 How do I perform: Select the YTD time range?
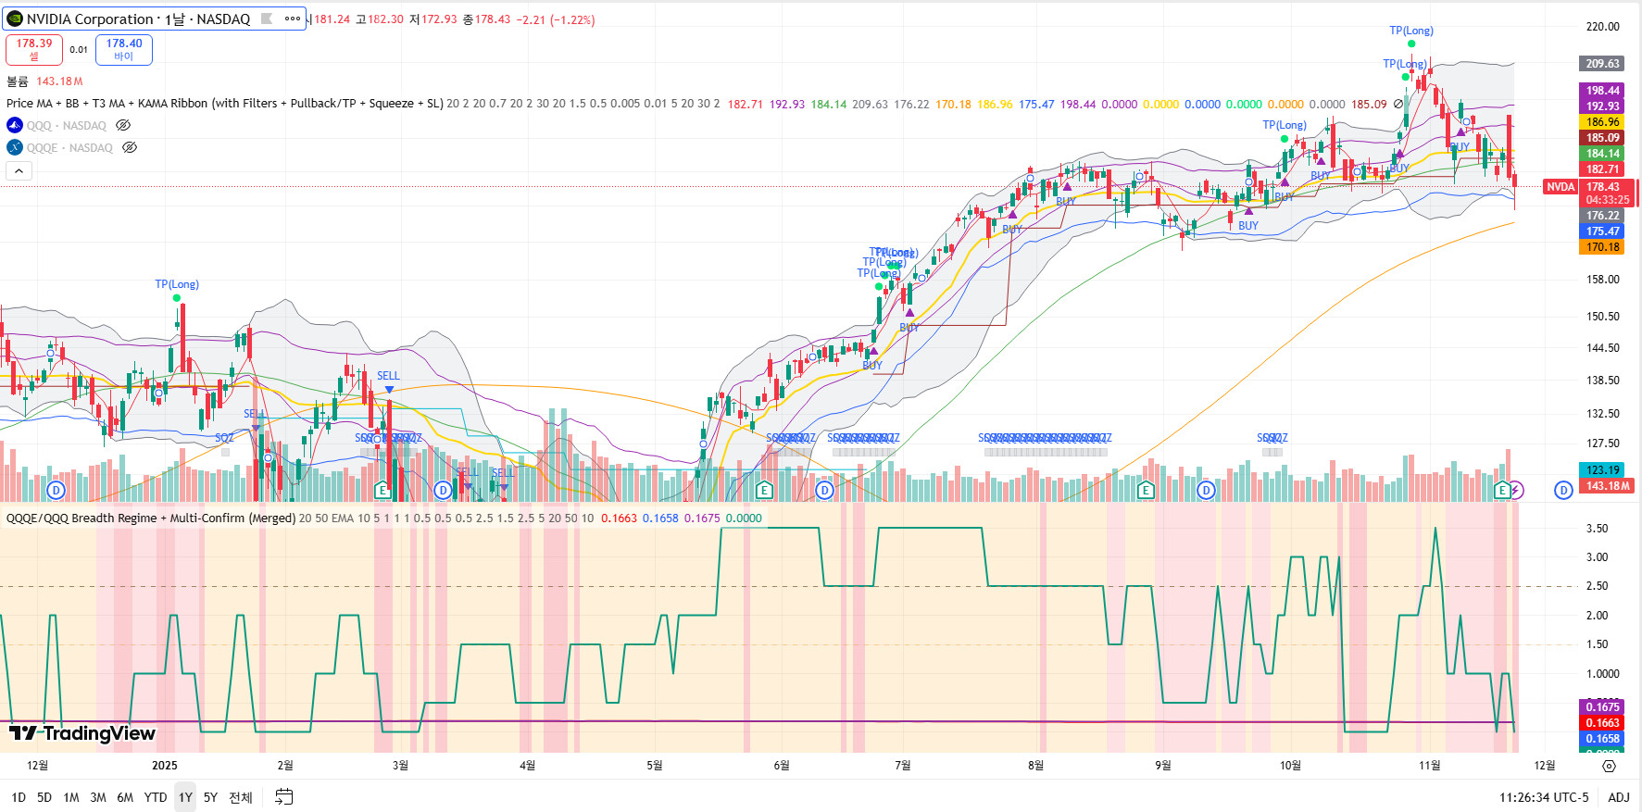[156, 797]
